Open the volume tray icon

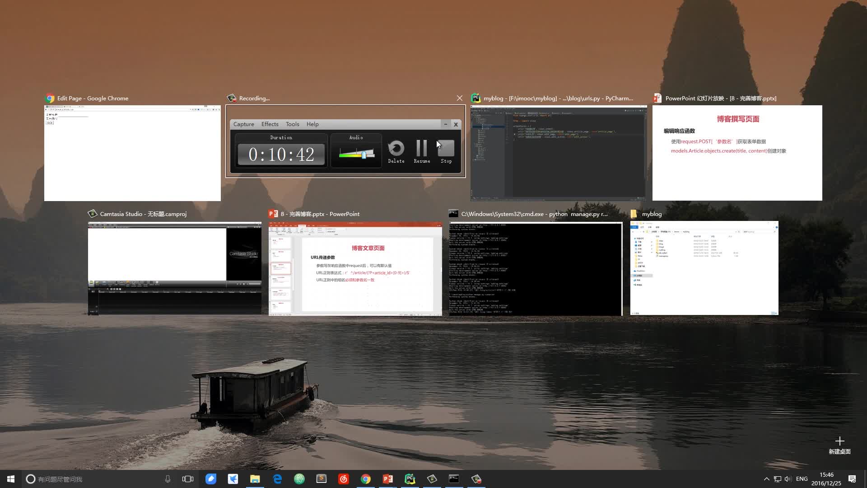tap(788, 479)
